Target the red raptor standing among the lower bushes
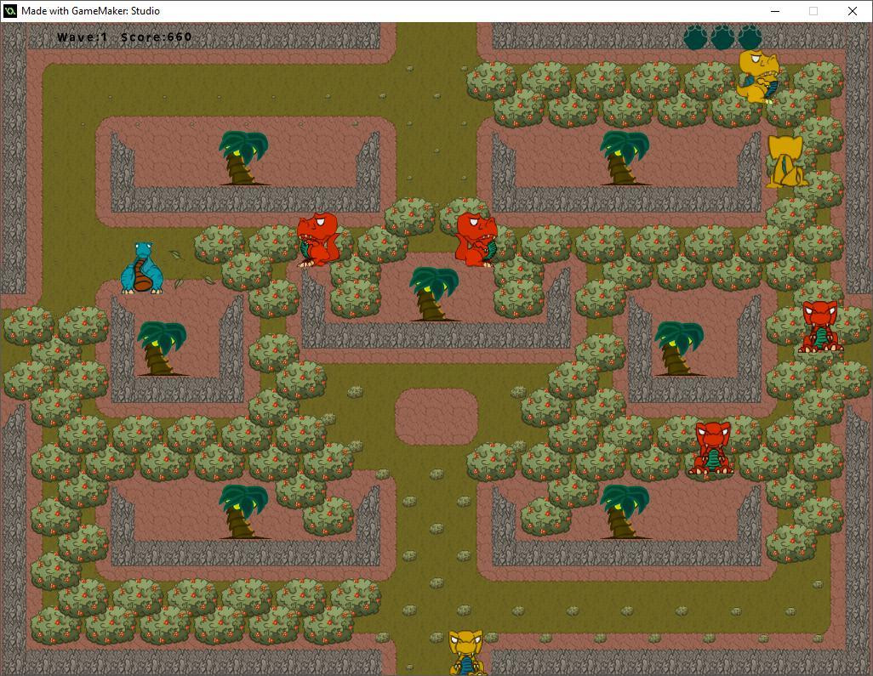The width and height of the screenshot is (873, 676). (x=712, y=448)
